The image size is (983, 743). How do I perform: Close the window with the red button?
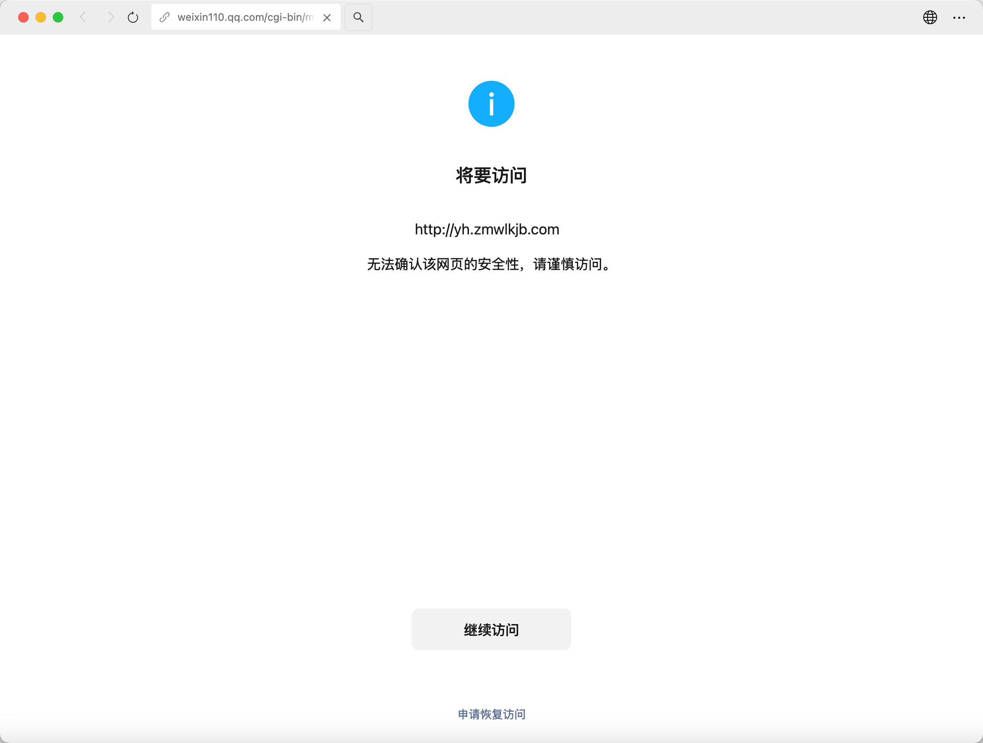(23, 17)
